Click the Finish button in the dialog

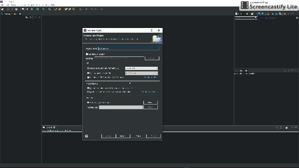pos(138,136)
